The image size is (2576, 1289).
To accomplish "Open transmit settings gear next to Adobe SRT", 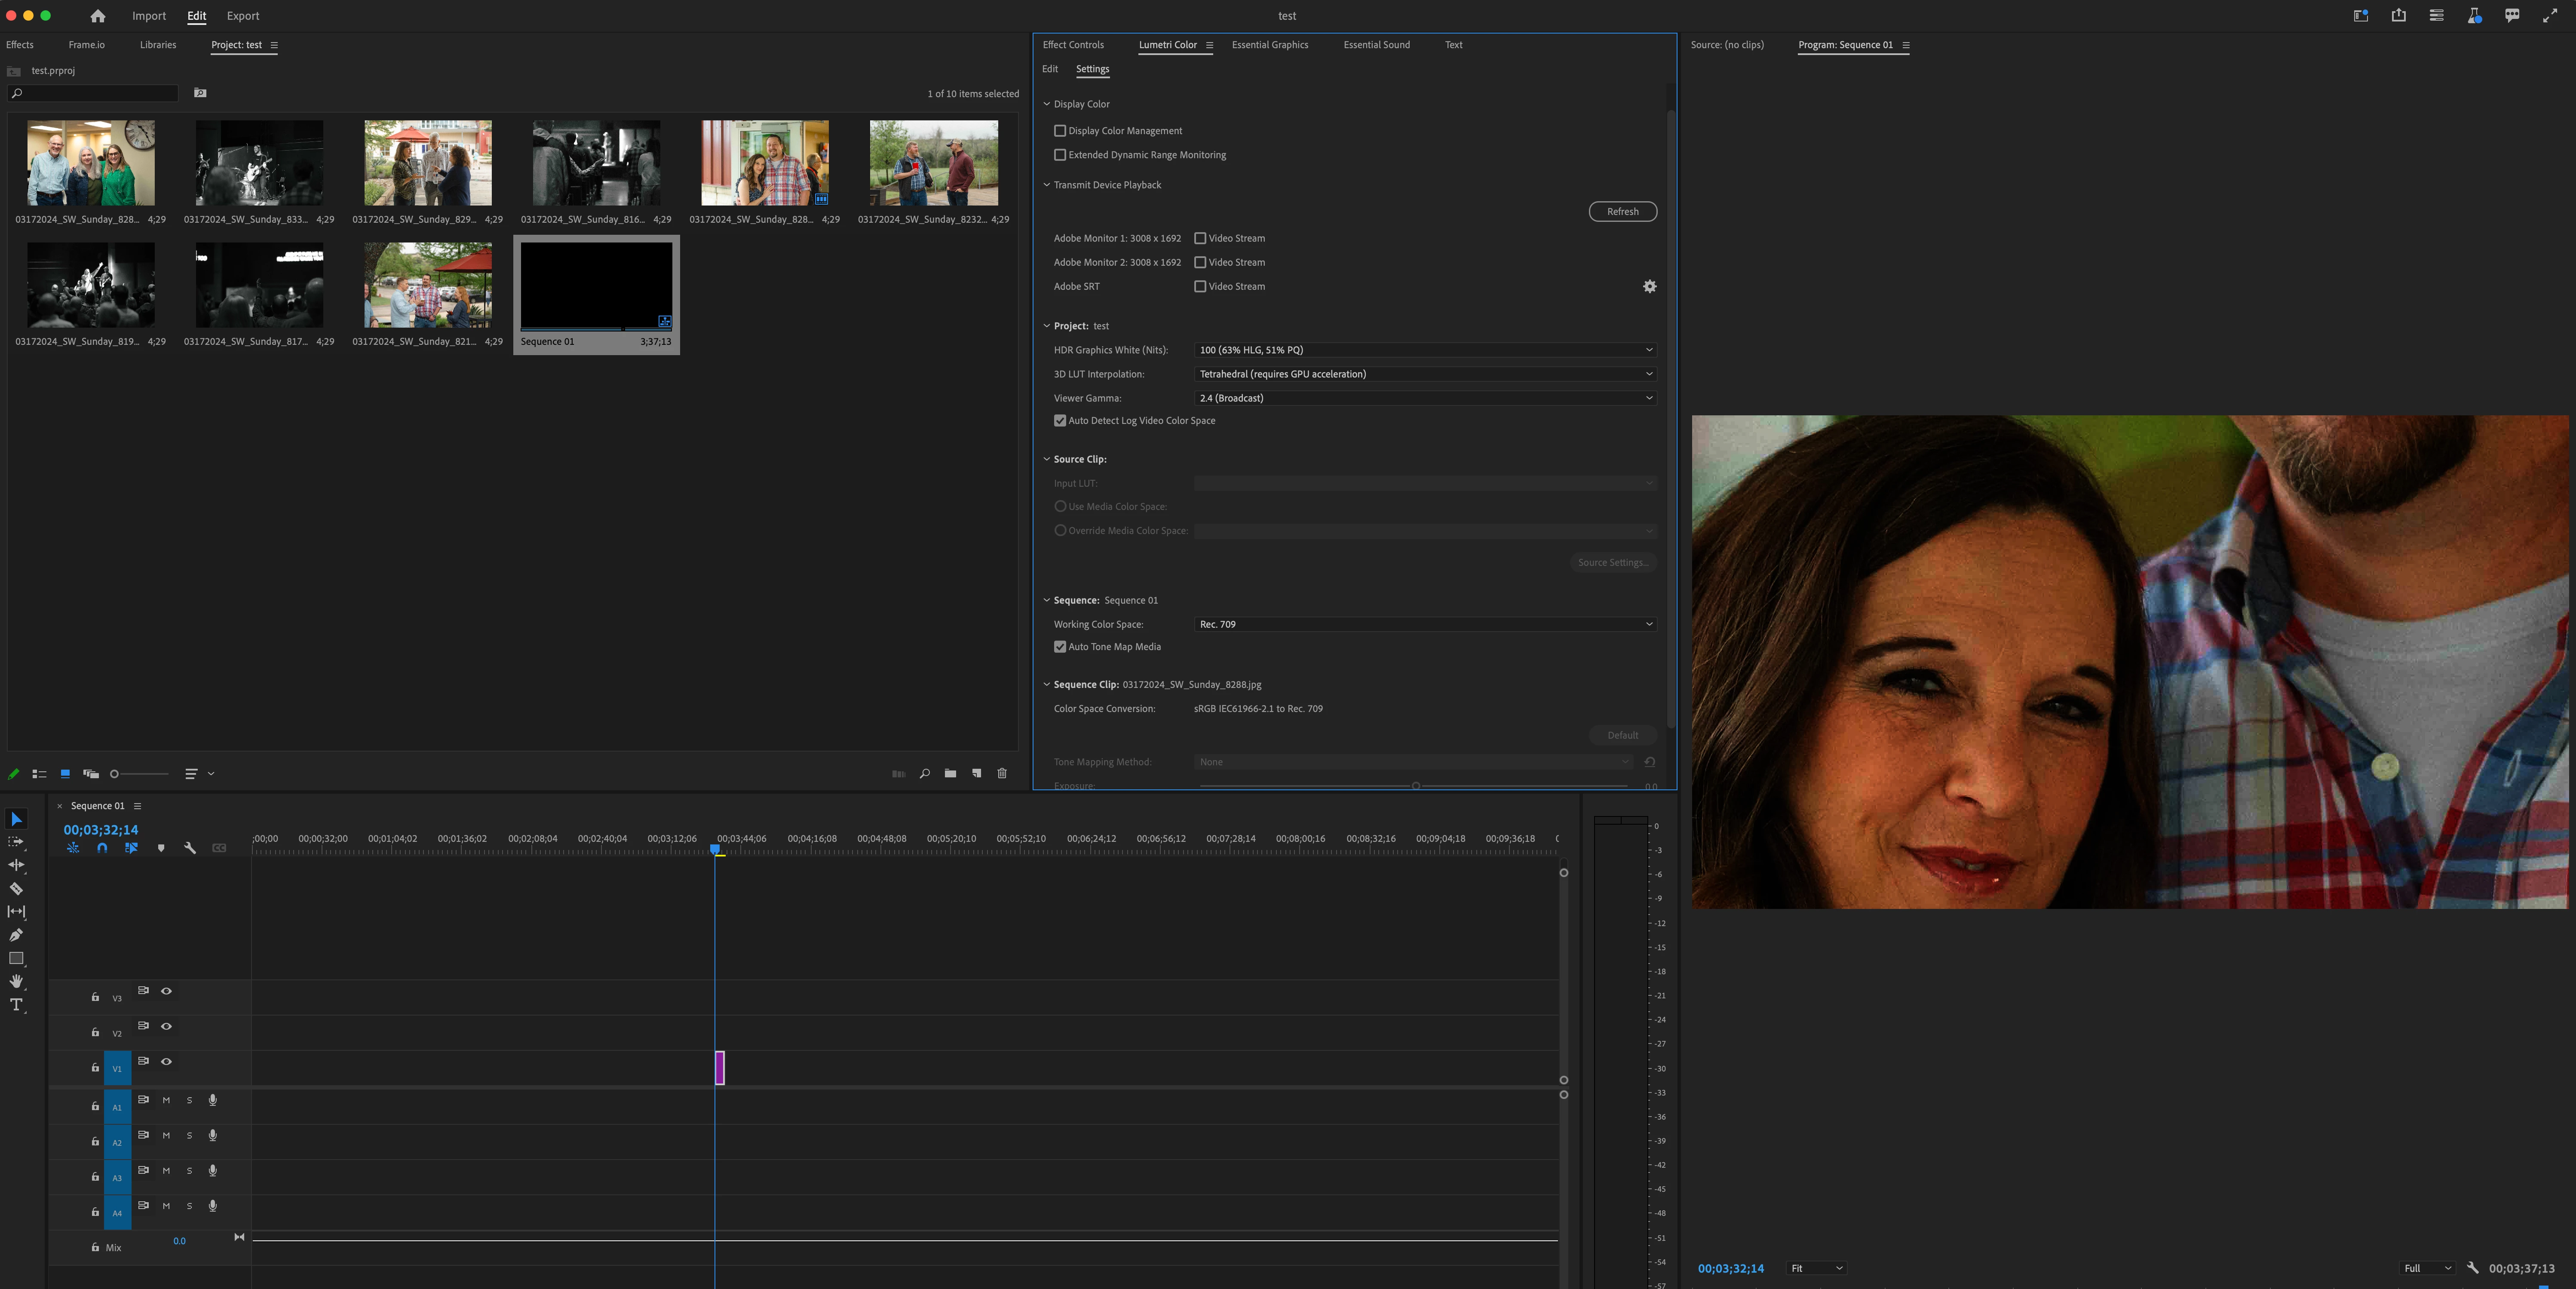I will coord(1649,287).
